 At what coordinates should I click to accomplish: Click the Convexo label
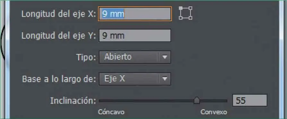213,112
